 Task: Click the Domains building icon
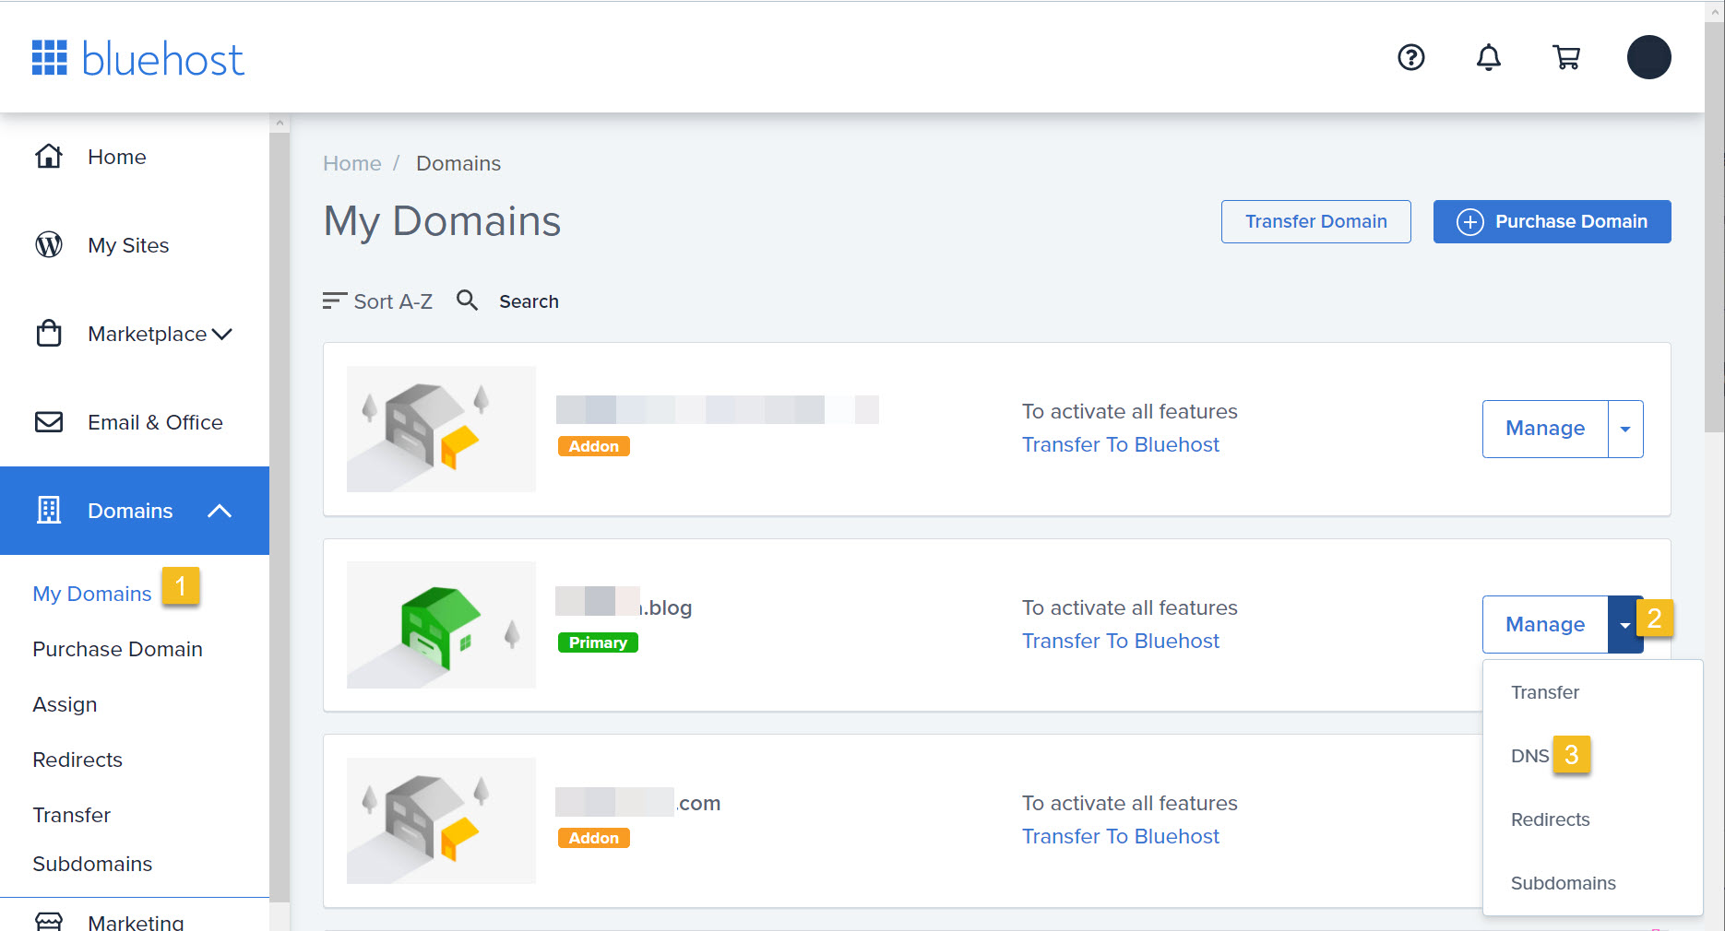[x=49, y=510]
